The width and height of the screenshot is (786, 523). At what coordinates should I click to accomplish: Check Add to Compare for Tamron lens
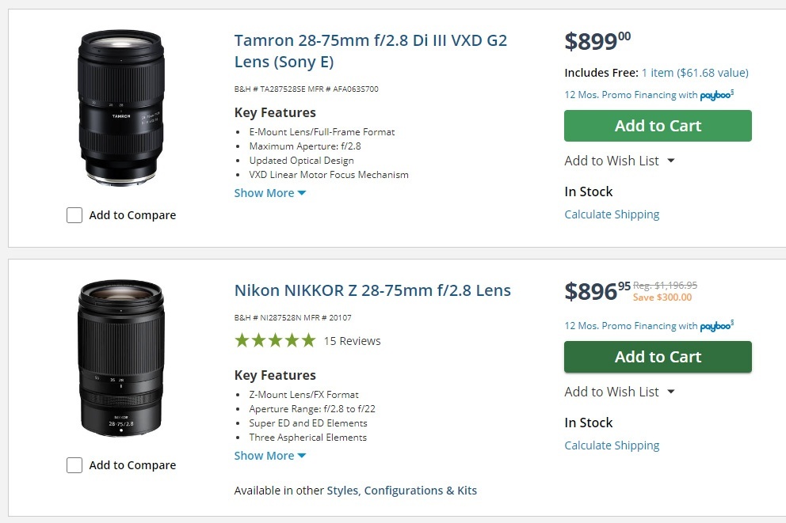click(74, 215)
